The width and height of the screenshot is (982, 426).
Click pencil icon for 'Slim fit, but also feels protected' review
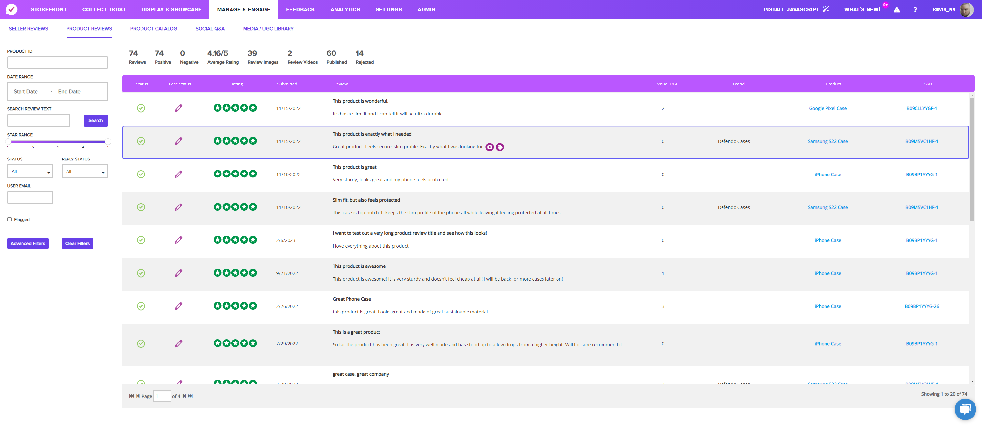[x=178, y=207]
